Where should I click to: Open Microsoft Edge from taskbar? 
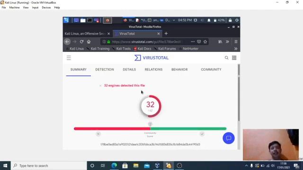pos(114,166)
